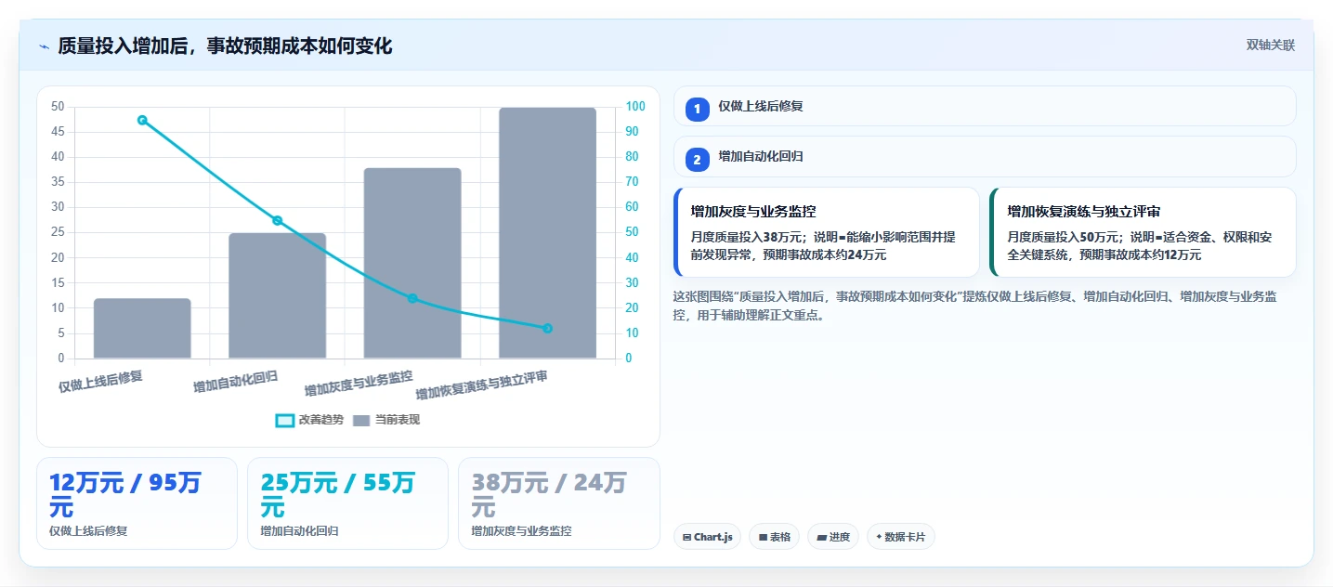This screenshot has height=587, width=1333.
Task: Click the 25万元 / 55万元 stat card
Action: tap(347, 503)
